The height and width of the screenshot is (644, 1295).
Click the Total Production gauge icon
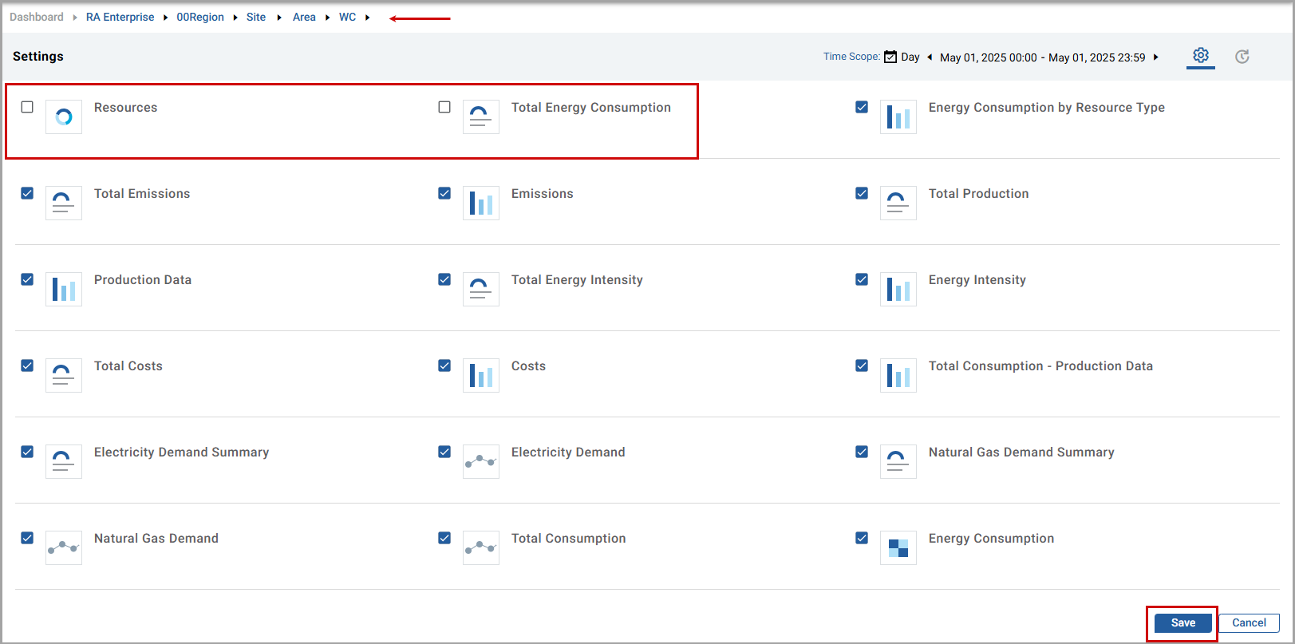(x=898, y=203)
